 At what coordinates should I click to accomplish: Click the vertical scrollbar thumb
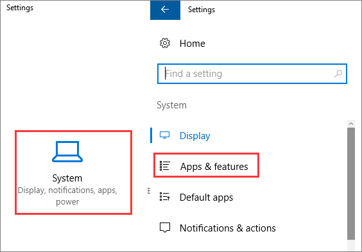coord(351,183)
